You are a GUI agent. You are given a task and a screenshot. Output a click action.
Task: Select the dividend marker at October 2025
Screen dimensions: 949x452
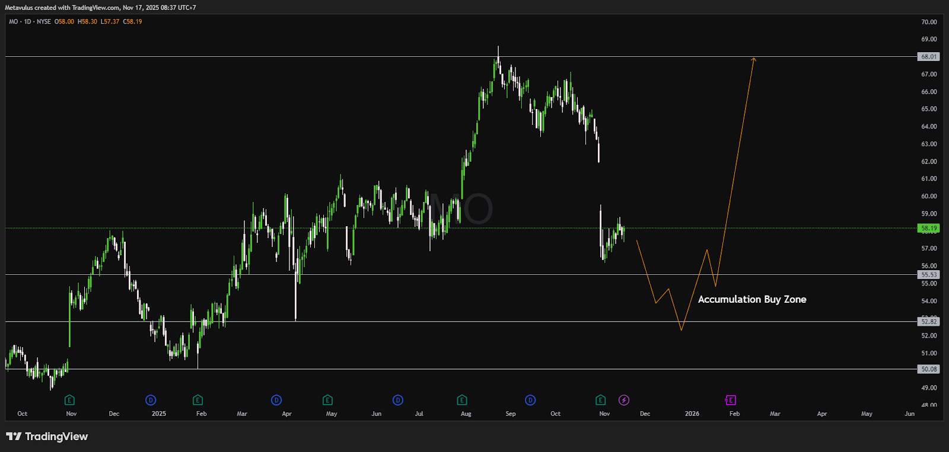tap(530, 400)
